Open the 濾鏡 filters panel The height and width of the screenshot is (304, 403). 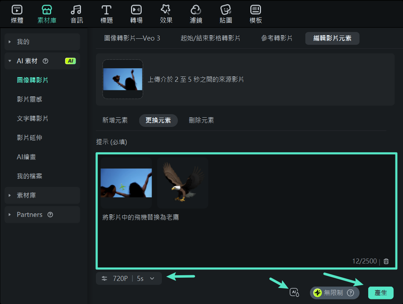196,14
